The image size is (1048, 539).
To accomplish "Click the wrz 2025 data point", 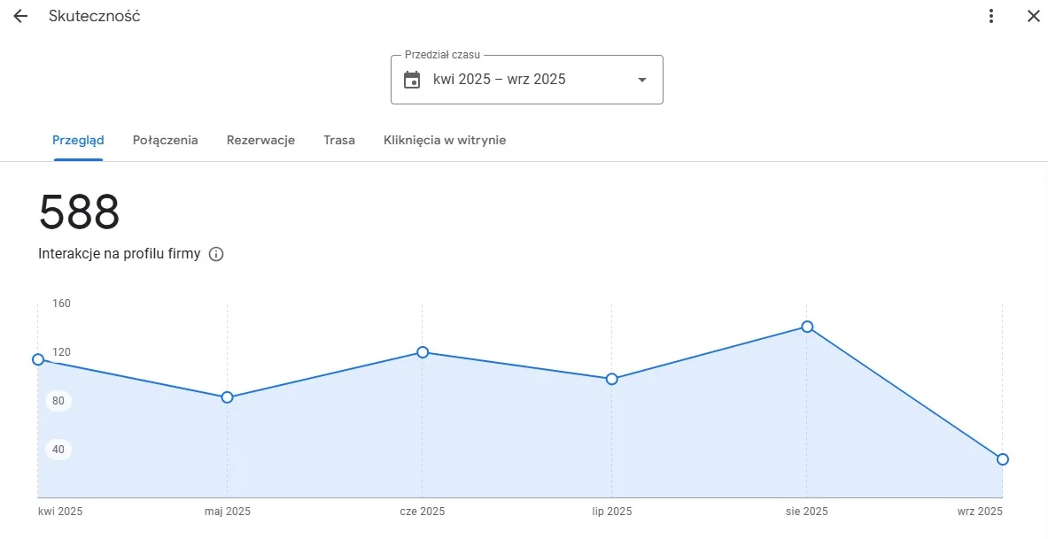I will [1002, 459].
